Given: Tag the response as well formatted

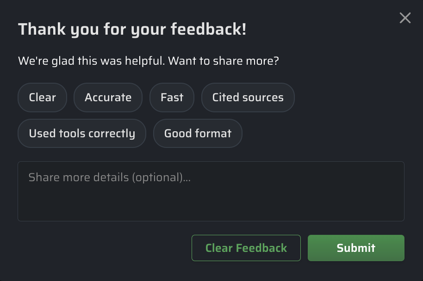Looking at the screenshot, I should click(198, 134).
